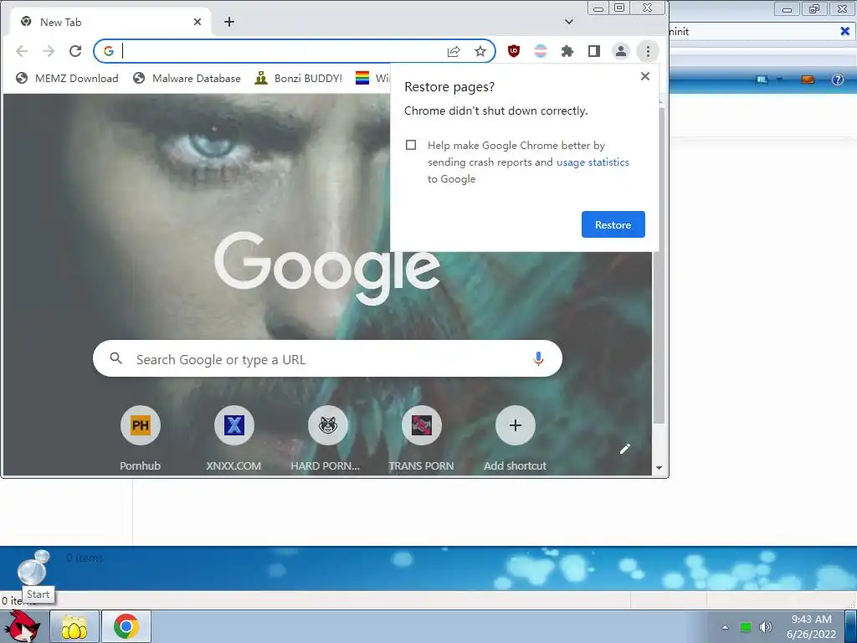Open the folder icon in the taskbar

point(74,626)
